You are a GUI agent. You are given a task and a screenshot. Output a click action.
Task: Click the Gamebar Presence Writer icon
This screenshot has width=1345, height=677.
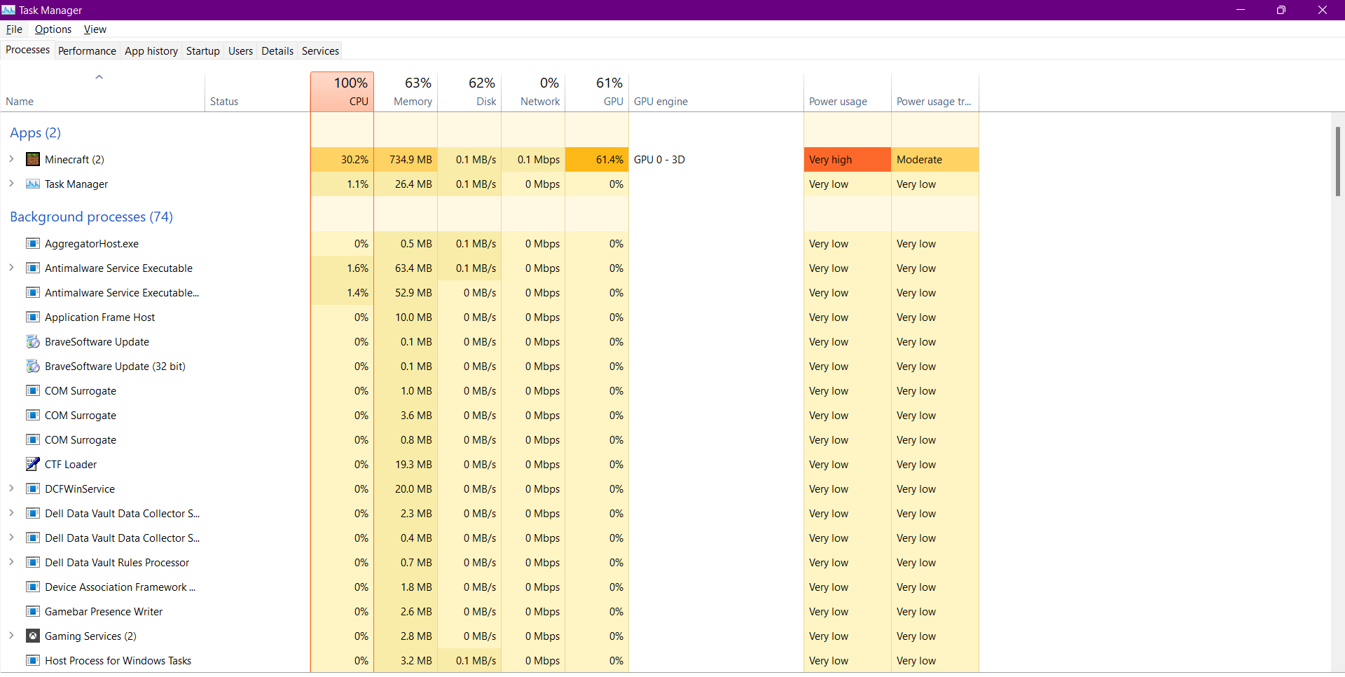[x=33, y=612]
